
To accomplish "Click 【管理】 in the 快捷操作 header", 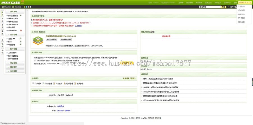I will 133,78.
